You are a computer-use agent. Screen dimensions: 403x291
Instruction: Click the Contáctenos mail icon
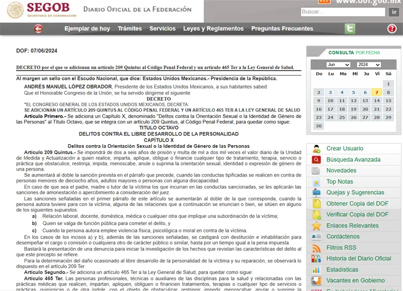click(x=317, y=237)
